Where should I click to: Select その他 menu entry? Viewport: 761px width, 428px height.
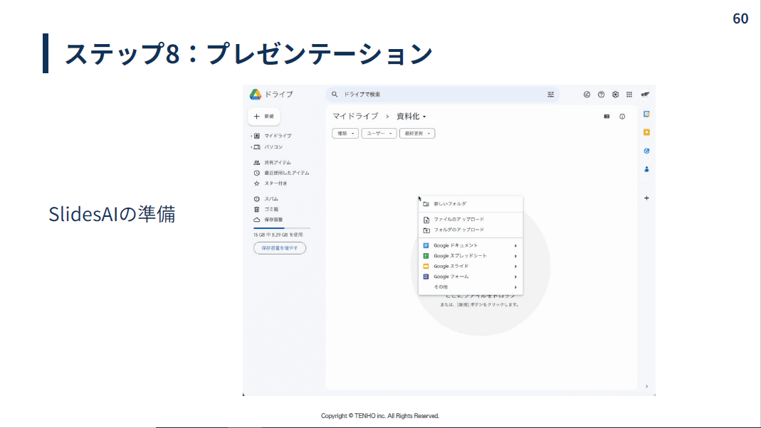coord(471,287)
